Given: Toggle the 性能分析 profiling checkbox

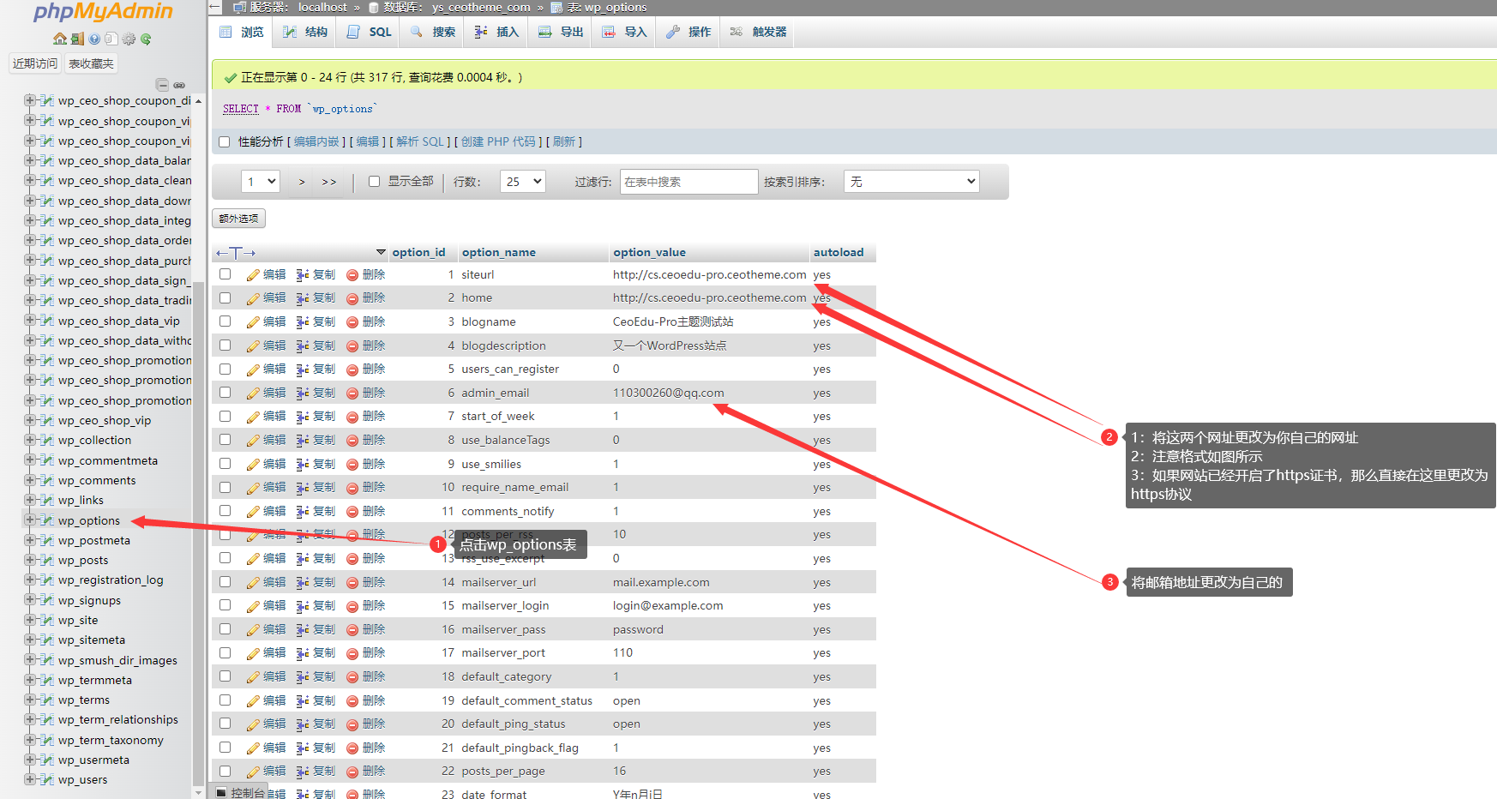Looking at the screenshot, I should 225,141.
